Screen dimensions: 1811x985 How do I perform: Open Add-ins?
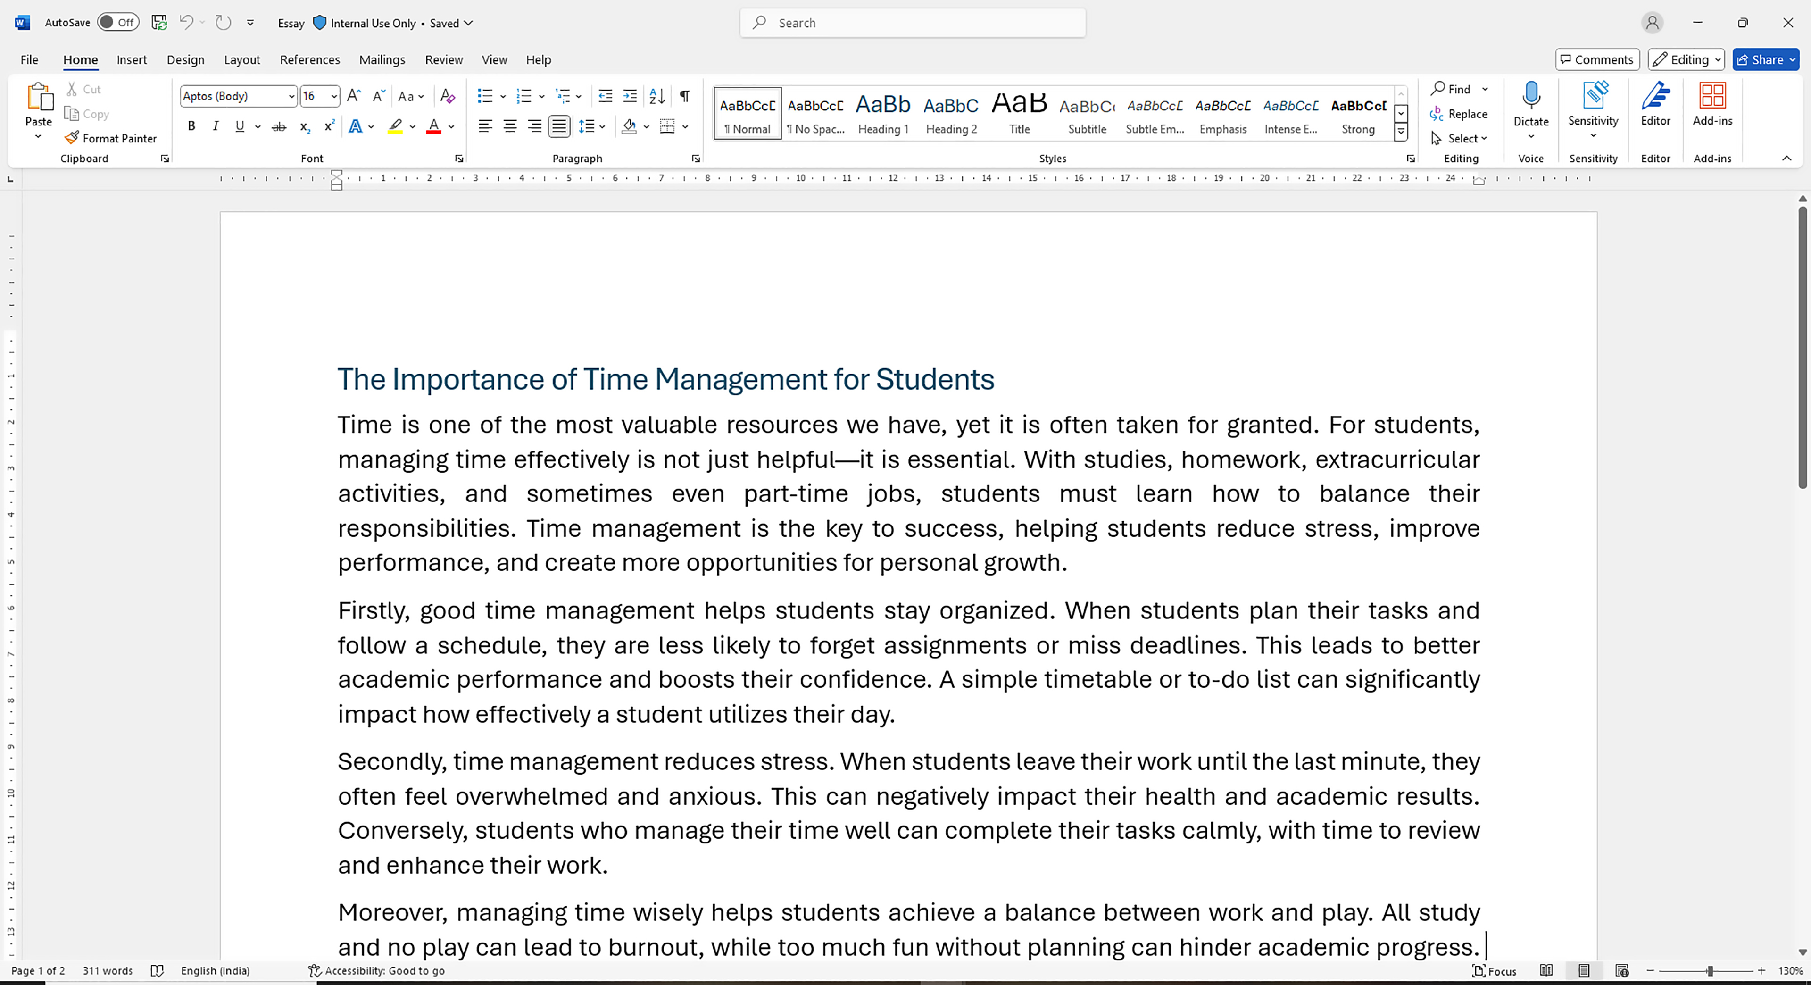(x=1712, y=104)
